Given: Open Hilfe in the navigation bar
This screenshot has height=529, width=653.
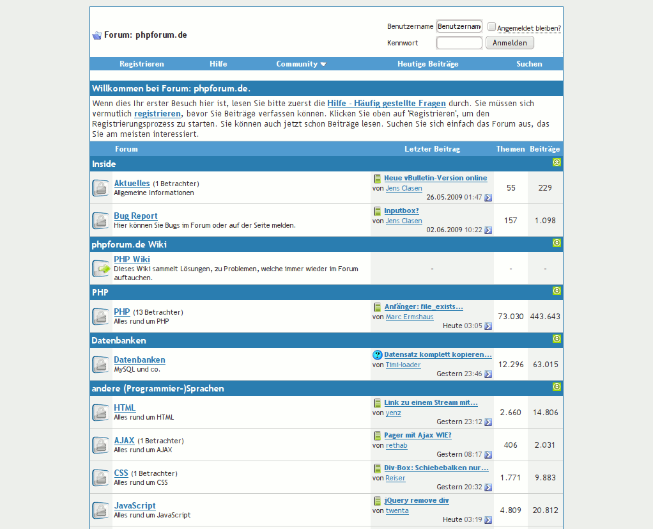Looking at the screenshot, I should coord(219,64).
